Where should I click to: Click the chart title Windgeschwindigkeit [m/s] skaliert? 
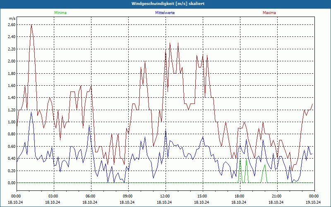point(168,4)
